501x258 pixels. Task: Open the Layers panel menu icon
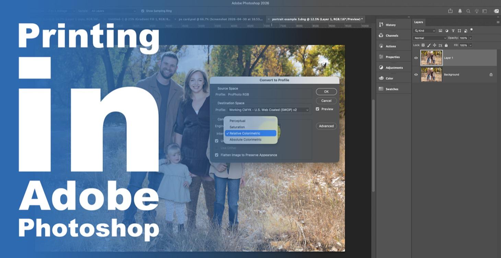[x=498, y=22]
